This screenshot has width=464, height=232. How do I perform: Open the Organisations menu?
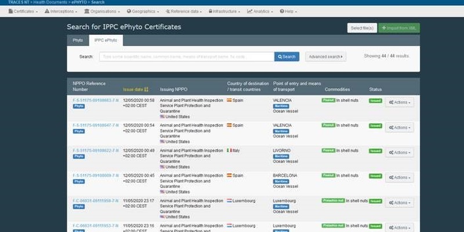point(102,12)
